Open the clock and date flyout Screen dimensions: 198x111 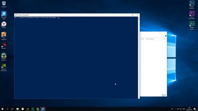pos(189,109)
